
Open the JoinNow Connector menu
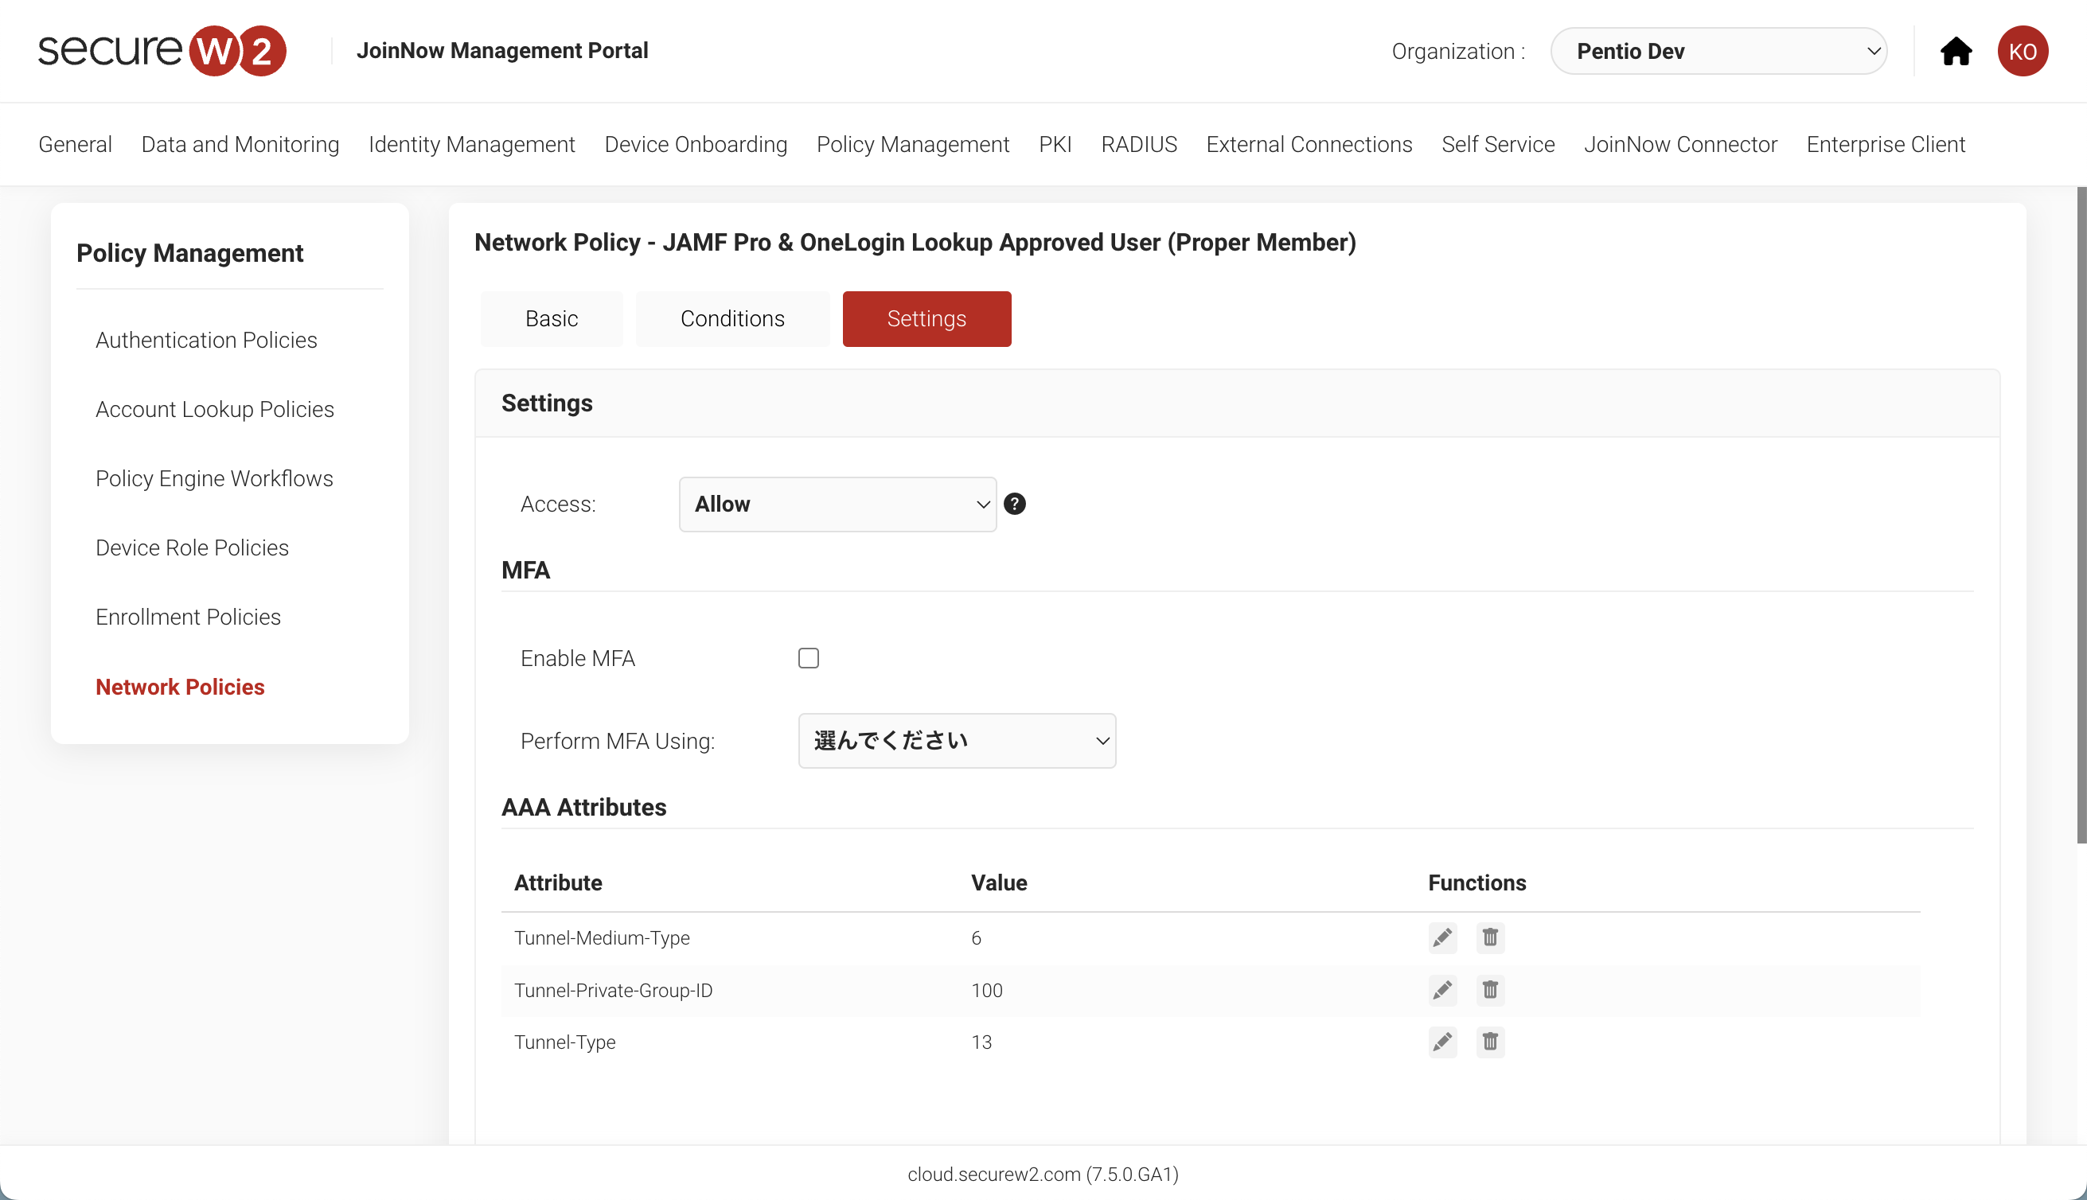click(x=1679, y=144)
